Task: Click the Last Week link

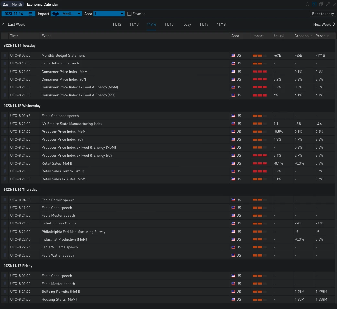Action: pos(16,24)
